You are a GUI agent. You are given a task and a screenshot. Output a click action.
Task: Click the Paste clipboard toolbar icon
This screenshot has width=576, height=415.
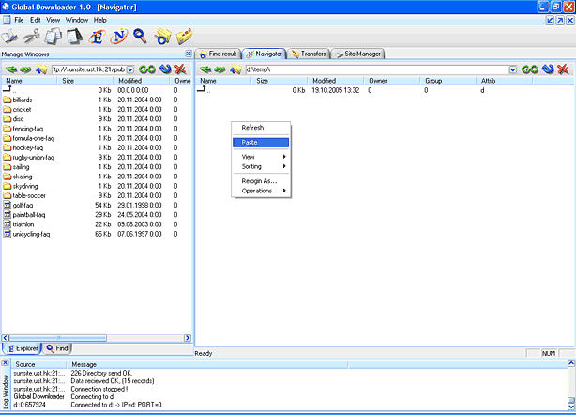(75, 37)
